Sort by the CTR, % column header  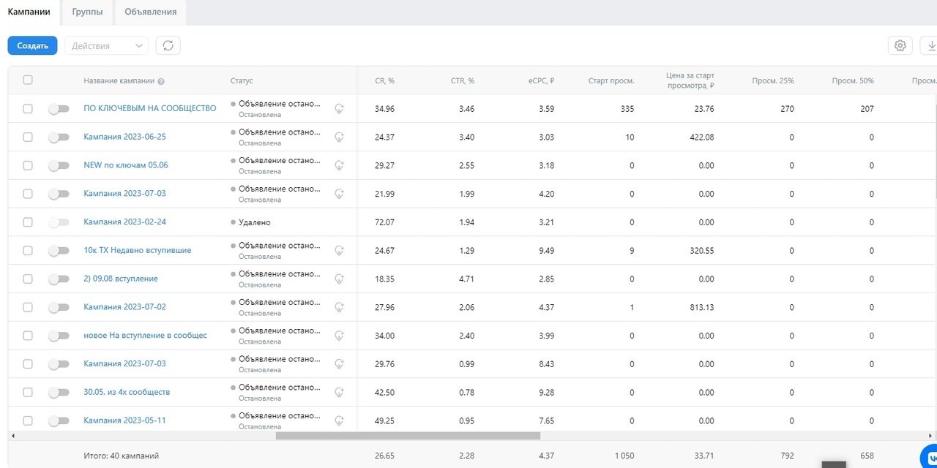tap(463, 80)
